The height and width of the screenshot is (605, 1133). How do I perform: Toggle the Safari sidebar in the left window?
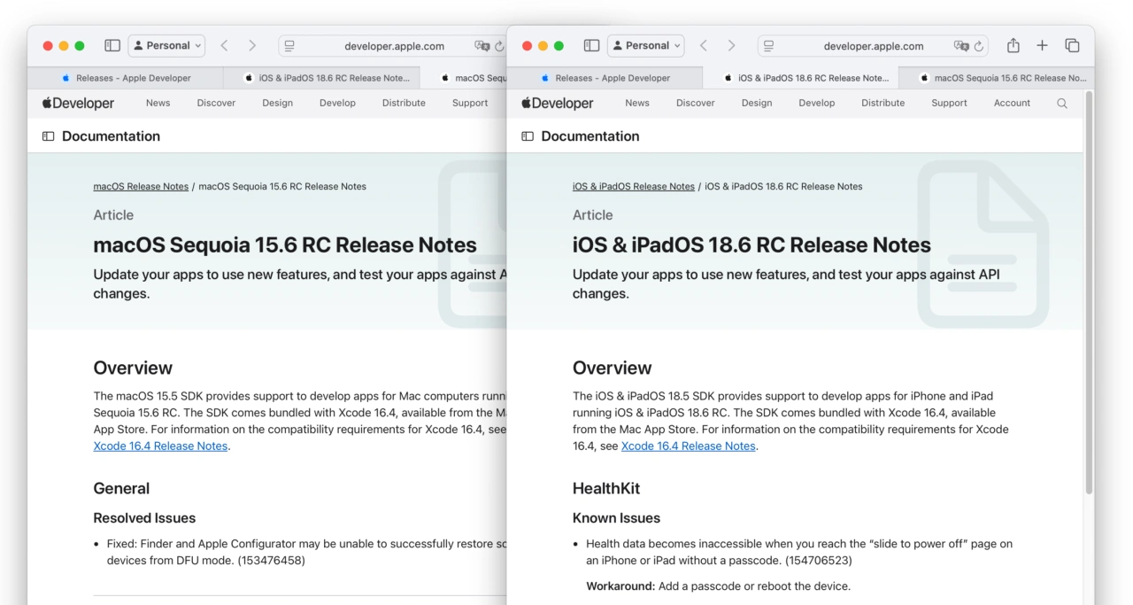click(x=112, y=45)
